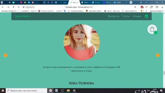Add a new tab with plus button
This screenshot has height=93, width=165.
click(131, 2)
